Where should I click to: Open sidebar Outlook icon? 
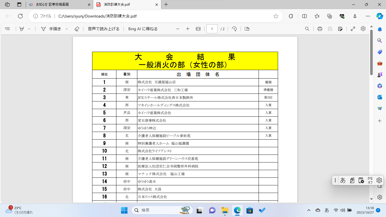click(x=380, y=97)
